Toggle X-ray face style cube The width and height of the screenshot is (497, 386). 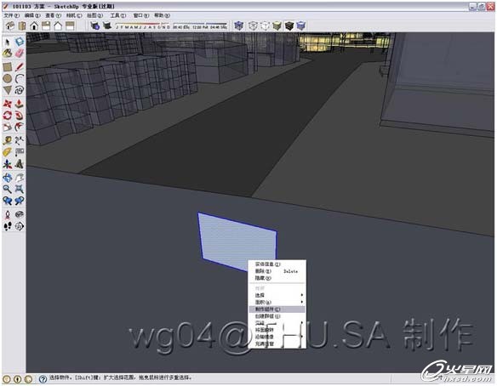(238, 26)
